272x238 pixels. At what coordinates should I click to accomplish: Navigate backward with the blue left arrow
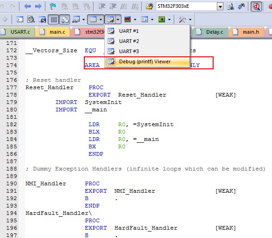[x=27, y=6]
